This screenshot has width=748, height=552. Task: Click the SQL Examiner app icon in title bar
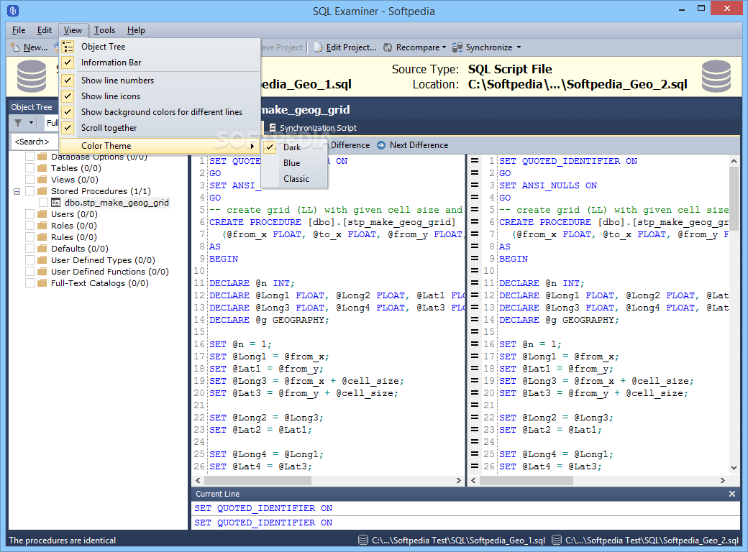[14, 10]
